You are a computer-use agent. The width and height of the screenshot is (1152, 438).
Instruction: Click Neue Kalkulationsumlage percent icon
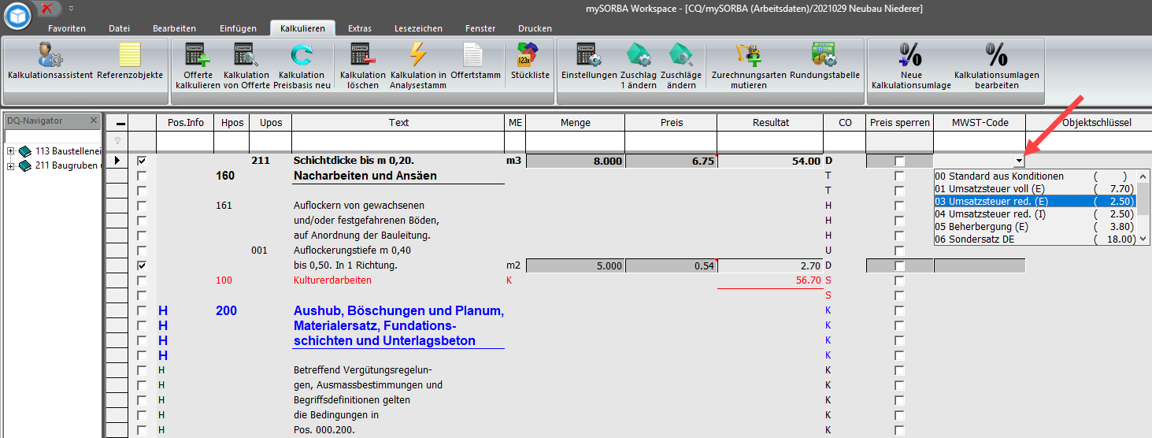click(911, 57)
